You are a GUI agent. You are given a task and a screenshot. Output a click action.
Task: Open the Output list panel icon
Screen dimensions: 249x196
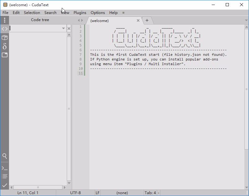[x=5, y=176]
